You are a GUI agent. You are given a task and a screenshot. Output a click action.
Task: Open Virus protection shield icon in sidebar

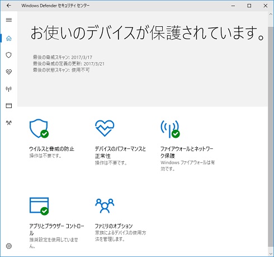[9, 55]
